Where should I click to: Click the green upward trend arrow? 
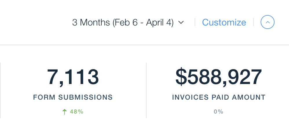[x=65, y=112]
